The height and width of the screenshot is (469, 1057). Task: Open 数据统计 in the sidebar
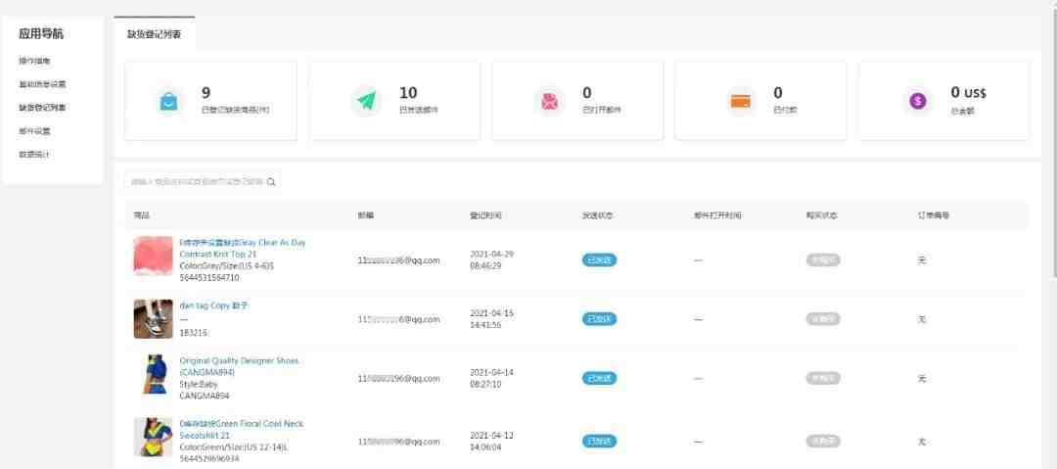pos(34,155)
